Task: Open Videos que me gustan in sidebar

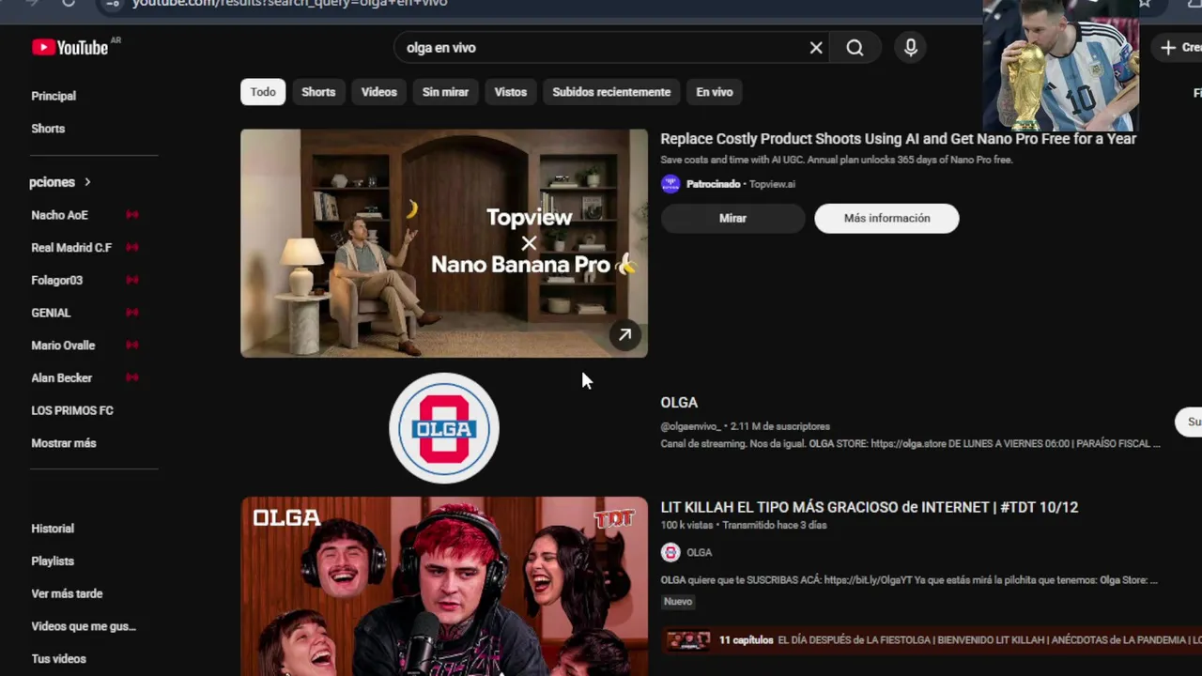Action: point(84,626)
